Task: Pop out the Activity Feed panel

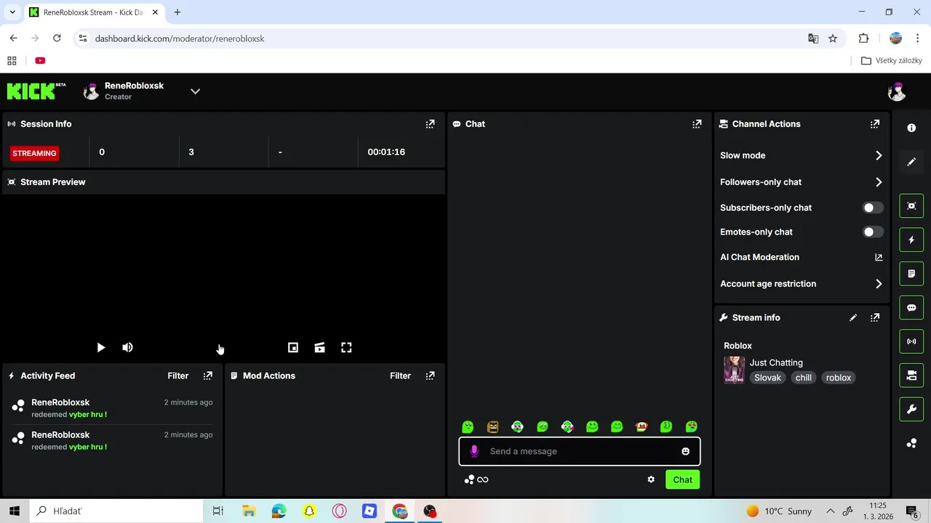Action: 208,376
